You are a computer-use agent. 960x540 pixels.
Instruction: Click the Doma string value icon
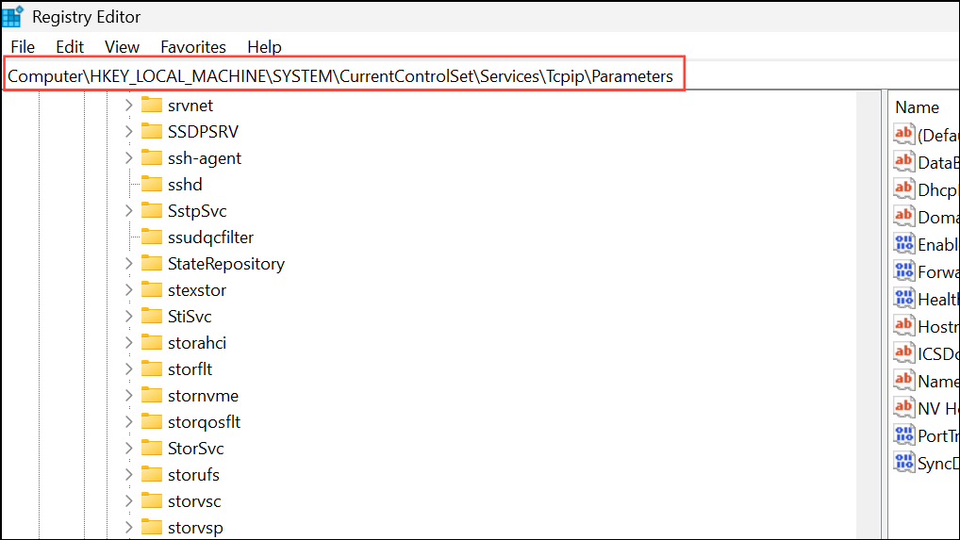tap(903, 216)
